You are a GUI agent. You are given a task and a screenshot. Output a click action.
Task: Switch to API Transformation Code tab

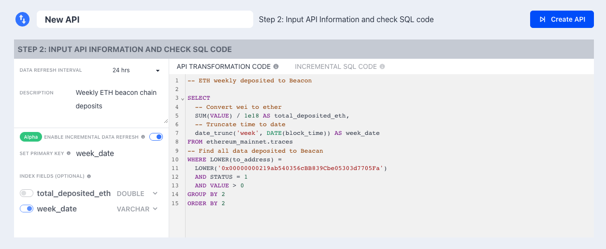tap(223, 66)
